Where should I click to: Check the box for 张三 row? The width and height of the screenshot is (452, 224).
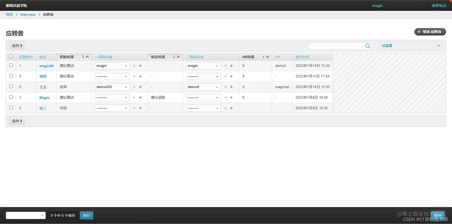click(11, 107)
